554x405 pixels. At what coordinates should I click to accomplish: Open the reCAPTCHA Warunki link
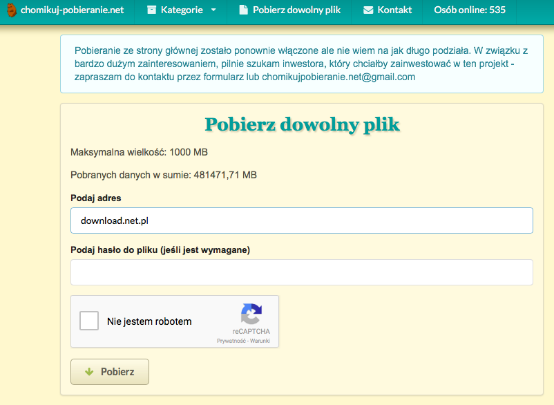pyautogui.click(x=260, y=341)
